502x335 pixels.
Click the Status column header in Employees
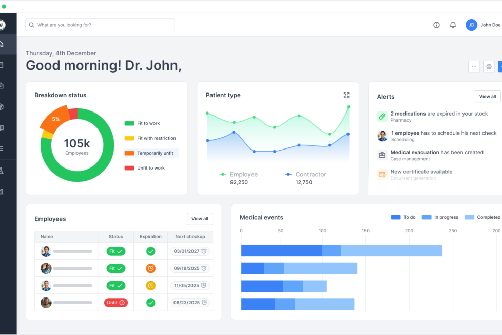pos(116,237)
